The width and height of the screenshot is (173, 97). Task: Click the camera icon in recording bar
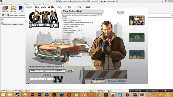(165, 91)
